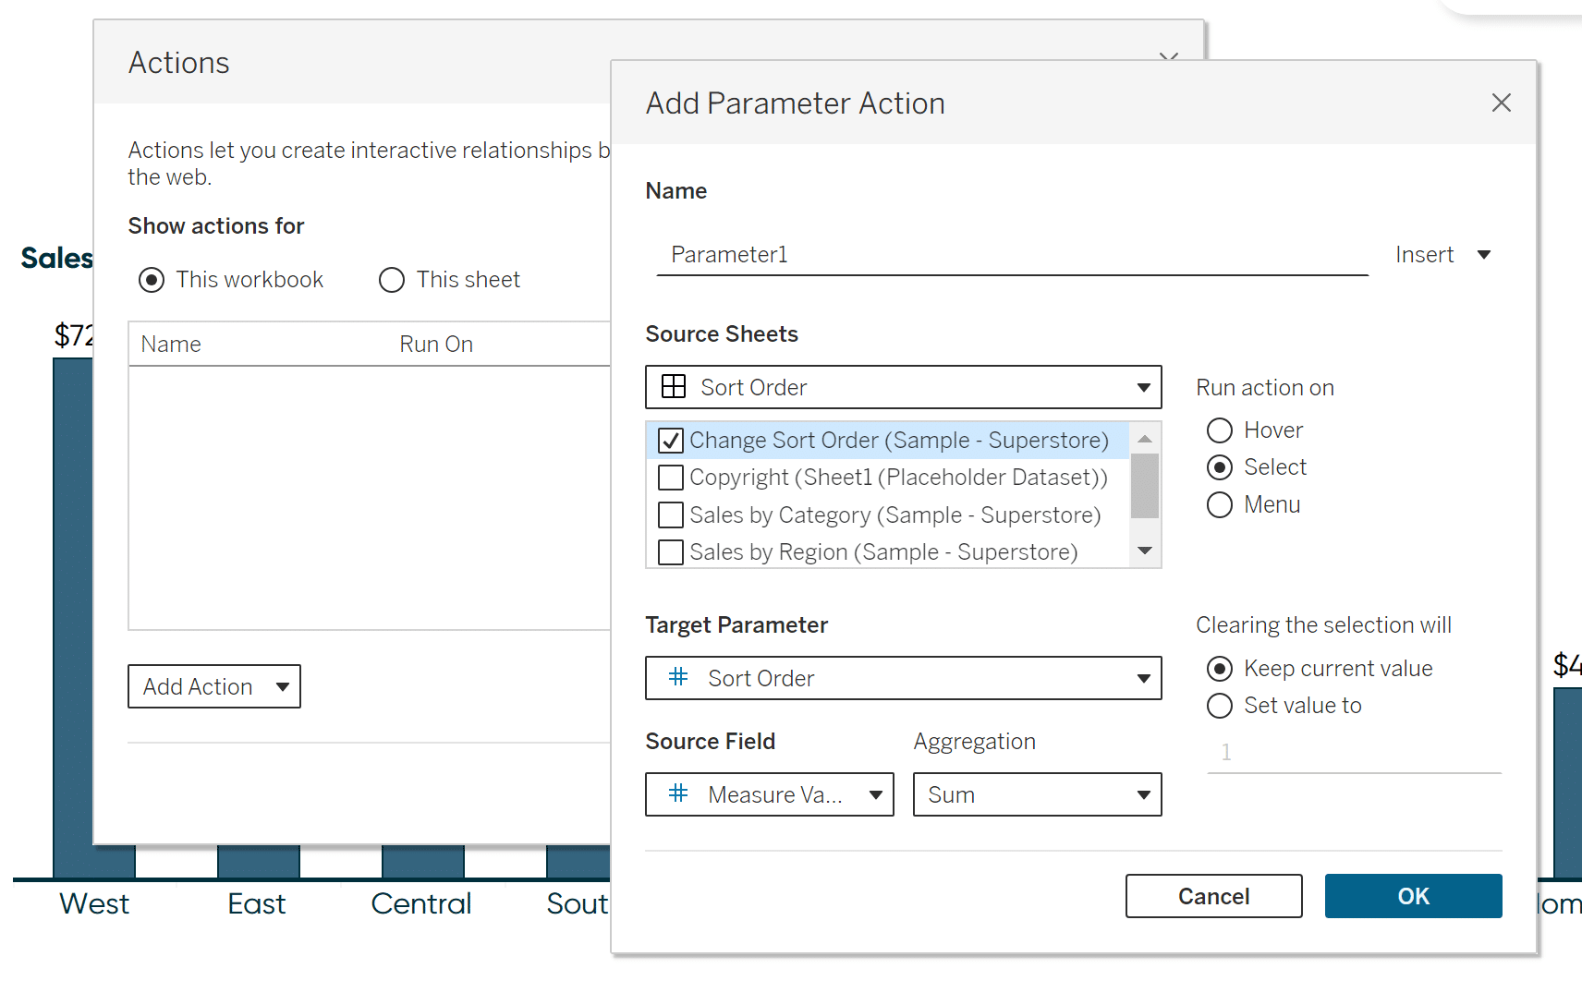Uncheck Change Sort Order sheet checkbox
Image resolution: width=1582 pixels, height=1005 pixels.
click(x=671, y=441)
